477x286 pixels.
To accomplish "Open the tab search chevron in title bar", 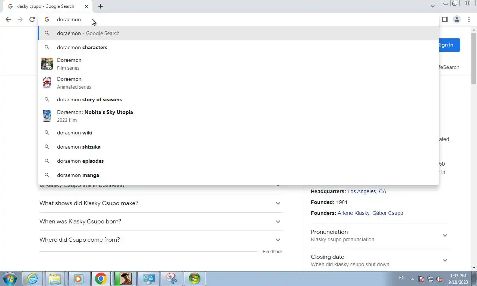I will pyautogui.click(x=432, y=6).
